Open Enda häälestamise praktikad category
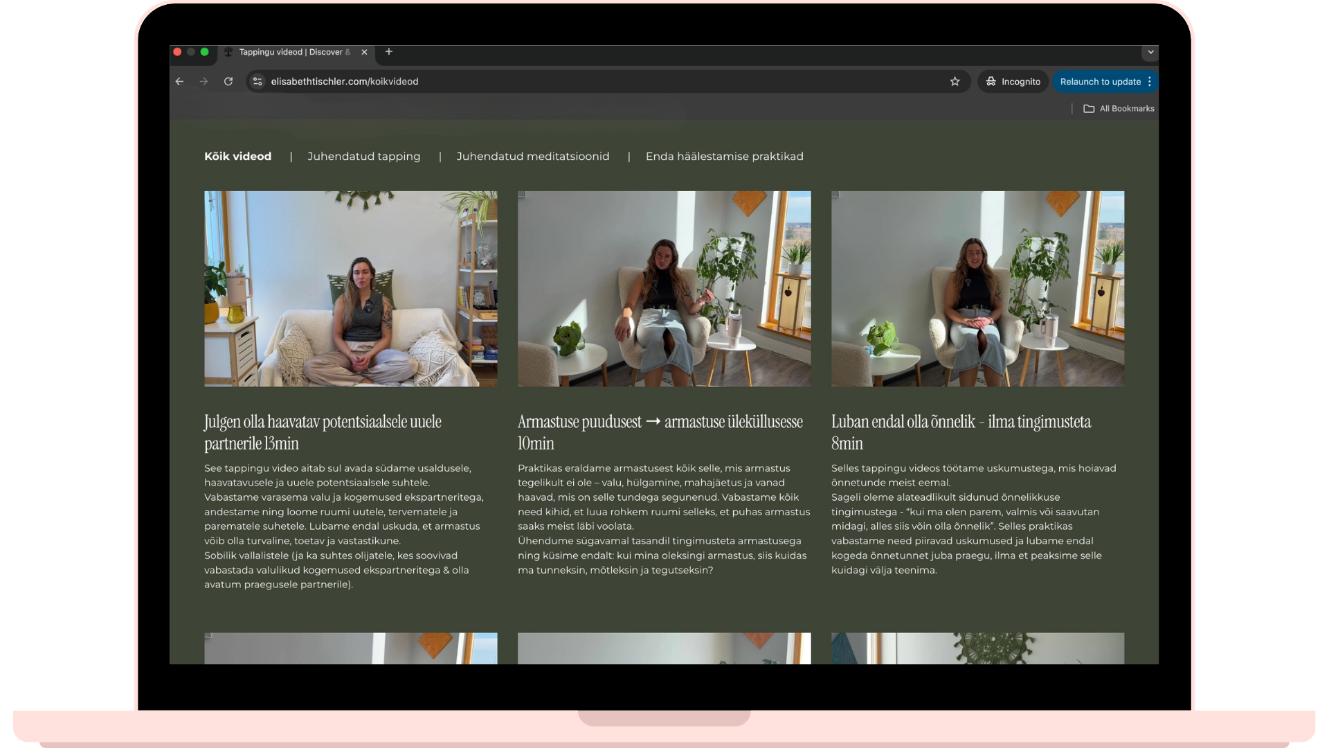Screen dimensions: 1329x748 point(724,157)
